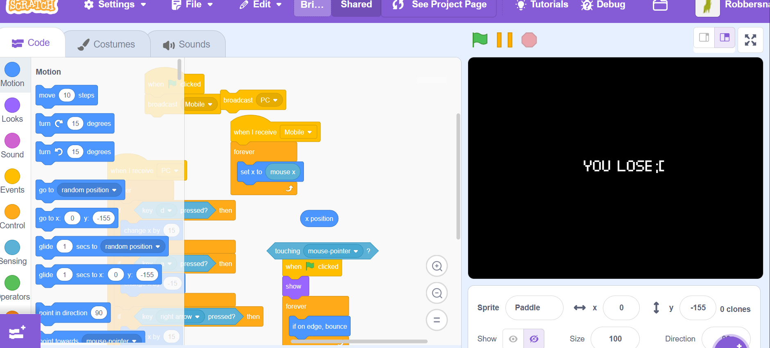Image resolution: width=770 pixels, height=348 pixels.
Task: Click the sprite y position field
Action: (698, 307)
